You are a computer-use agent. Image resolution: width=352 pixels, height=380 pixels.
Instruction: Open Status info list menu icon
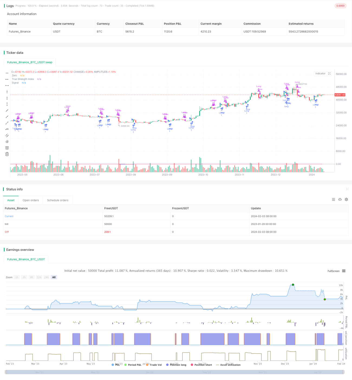pos(333,199)
